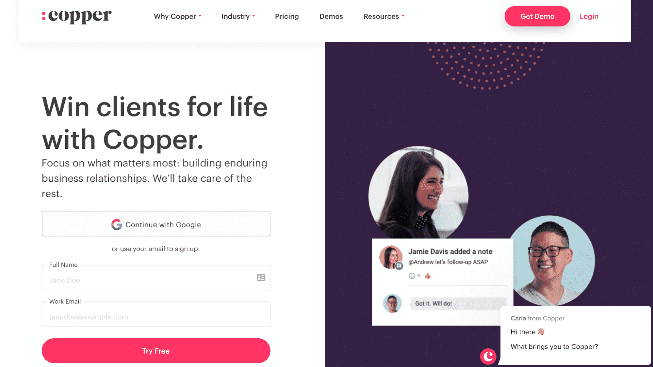Click Andrew's small avatar by the reply
The image size is (653, 367).
[392, 303]
